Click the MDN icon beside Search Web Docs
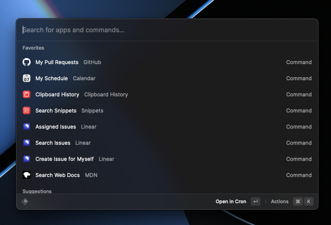Screen dimensions: 331x225 click(27, 175)
